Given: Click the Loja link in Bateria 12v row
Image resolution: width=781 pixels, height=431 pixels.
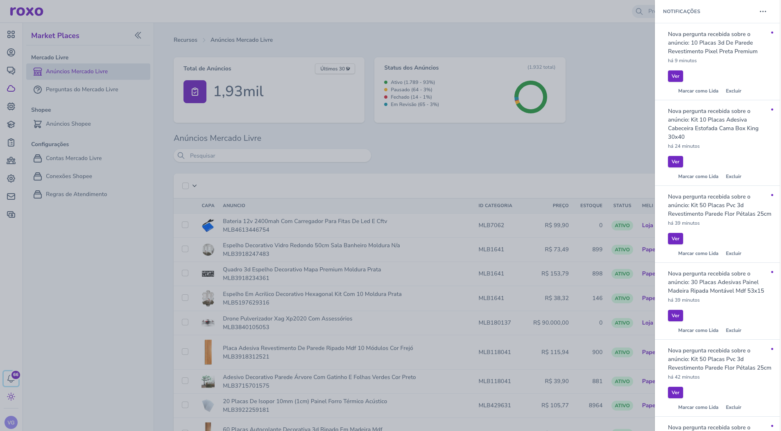Looking at the screenshot, I should coord(647,225).
